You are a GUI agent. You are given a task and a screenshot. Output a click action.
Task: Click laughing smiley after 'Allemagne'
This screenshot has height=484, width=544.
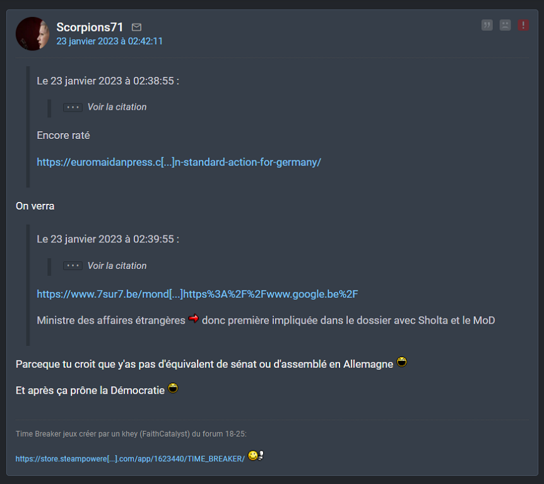pos(402,362)
